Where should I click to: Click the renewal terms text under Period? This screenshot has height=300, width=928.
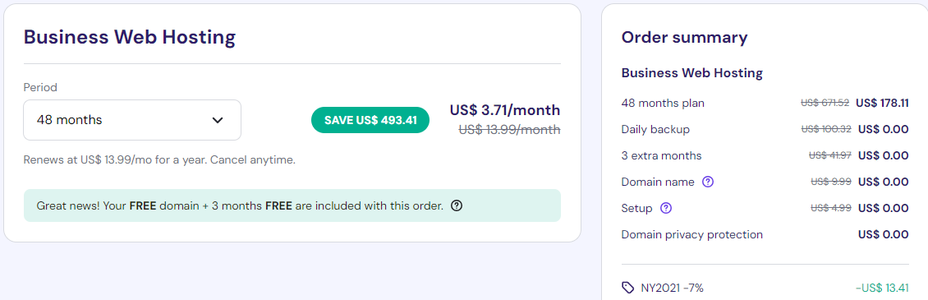click(159, 160)
